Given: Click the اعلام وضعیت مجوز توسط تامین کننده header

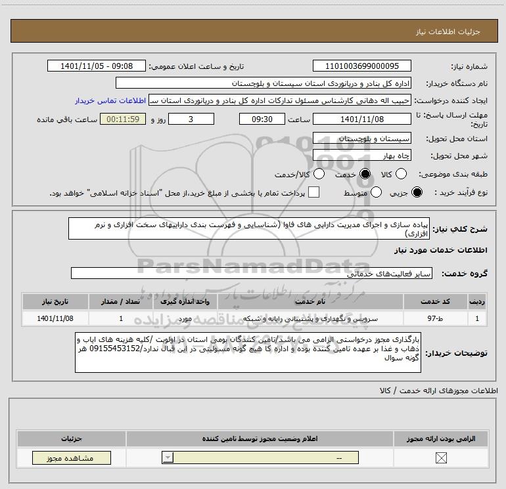Looking at the screenshot, I should 260,438.
